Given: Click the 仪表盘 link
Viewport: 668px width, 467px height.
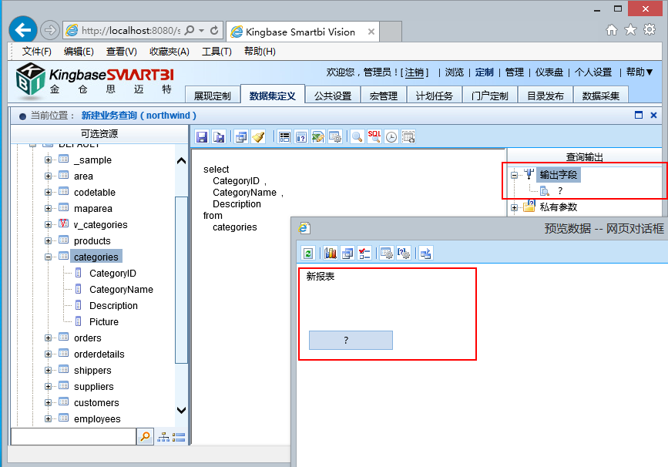Looking at the screenshot, I should pos(549,72).
